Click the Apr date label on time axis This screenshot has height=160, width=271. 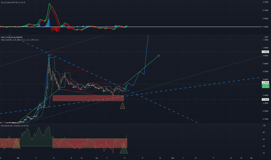(97, 158)
